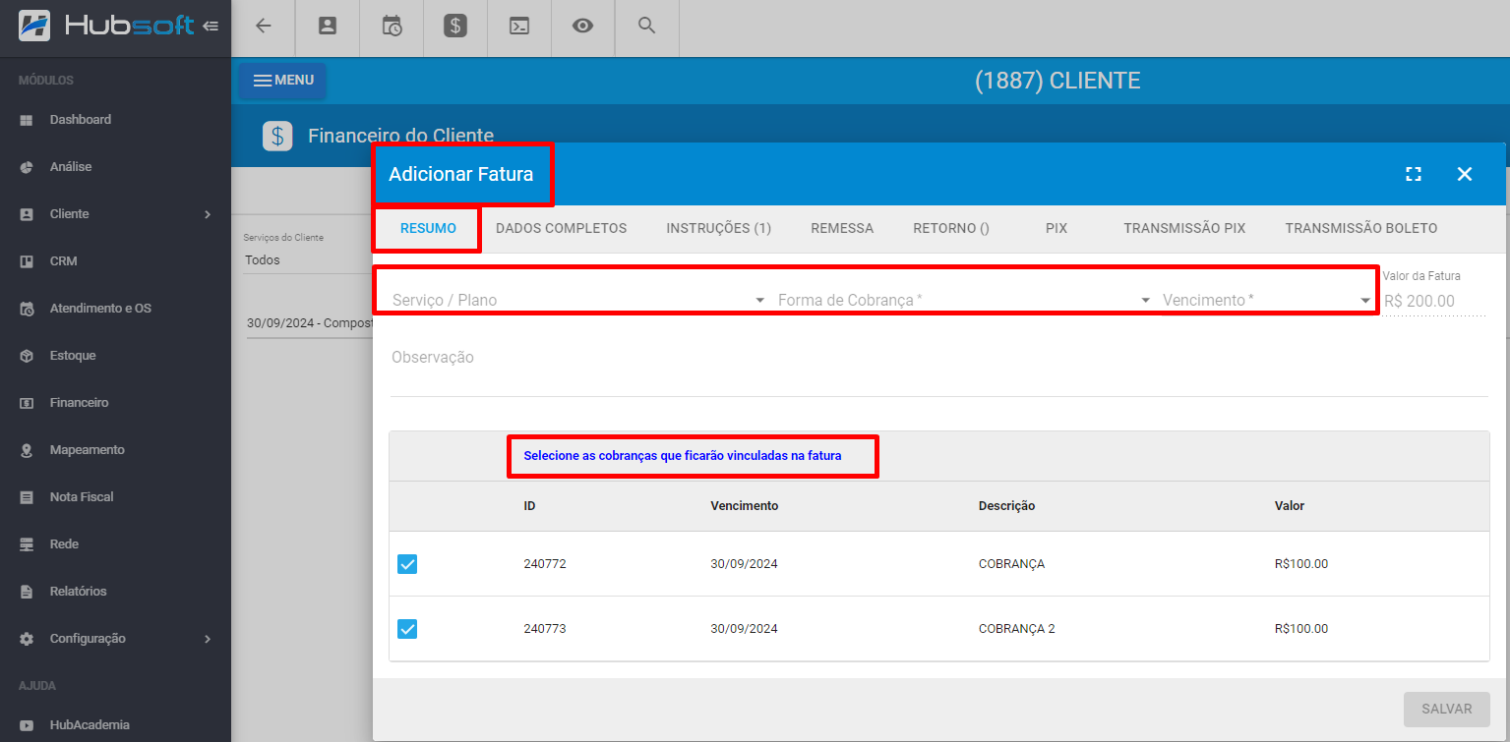This screenshot has width=1510, height=742.
Task: Switch to the Transmissão Boleto tab
Action: (1360, 228)
